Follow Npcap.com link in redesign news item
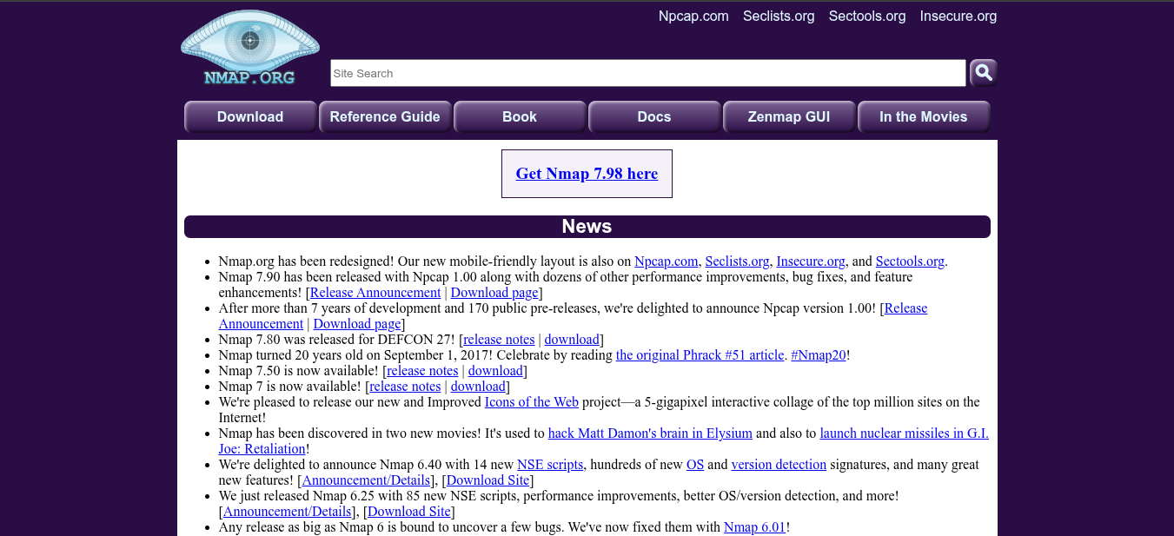Image resolution: width=1174 pixels, height=536 pixels. tap(667, 261)
